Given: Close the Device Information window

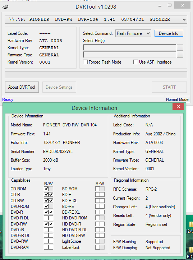Looking at the screenshot, I should tap(178, 106).
